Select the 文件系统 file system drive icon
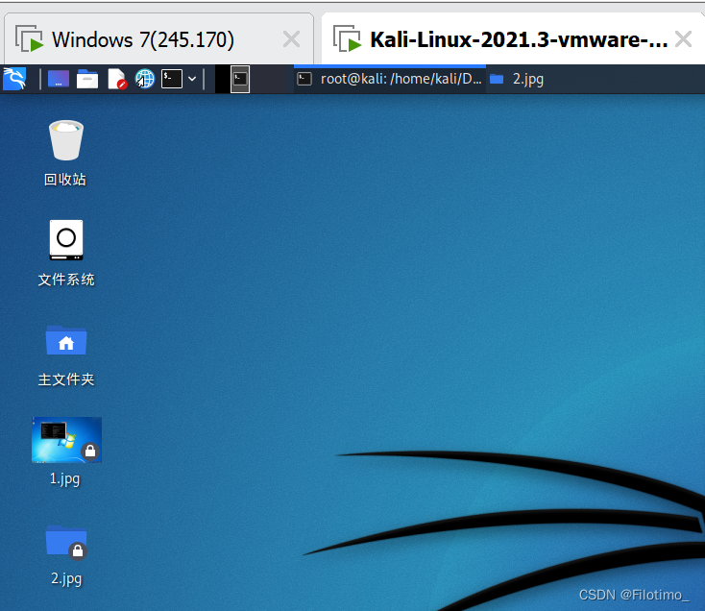The width and height of the screenshot is (705, 611). pyautogui.click(x=66, y=239)
